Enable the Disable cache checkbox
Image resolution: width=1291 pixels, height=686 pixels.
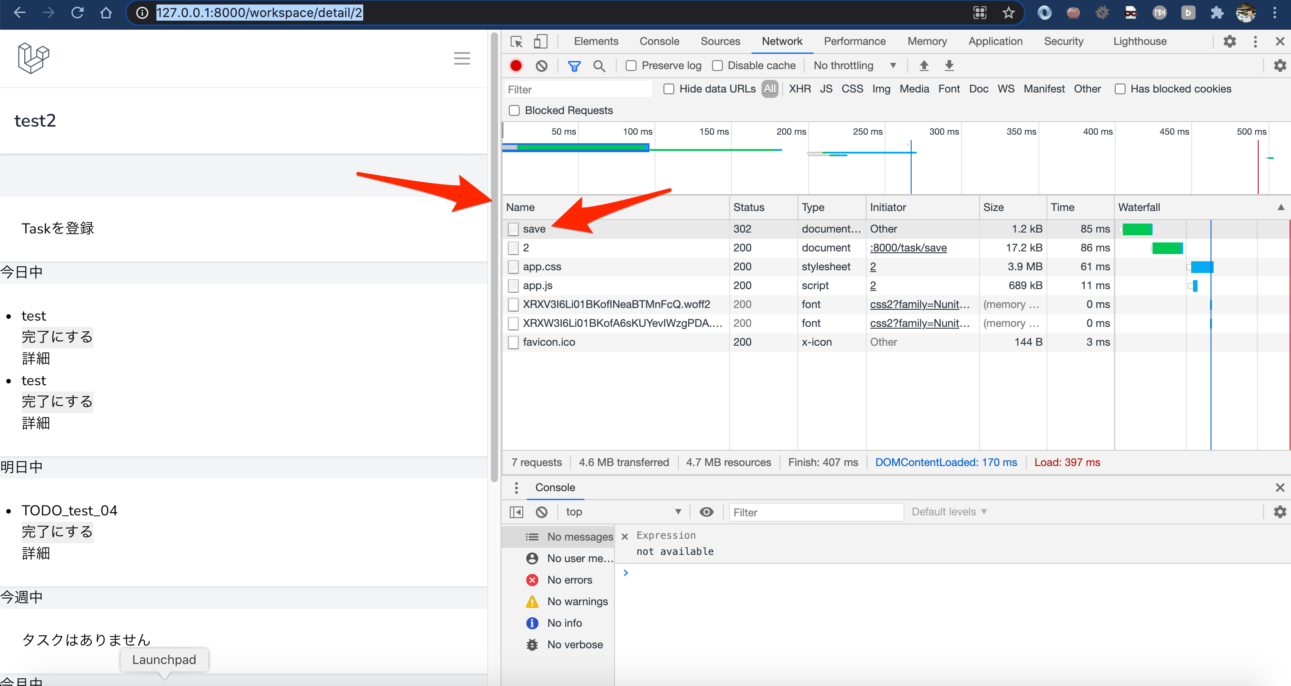coord(718,66)
